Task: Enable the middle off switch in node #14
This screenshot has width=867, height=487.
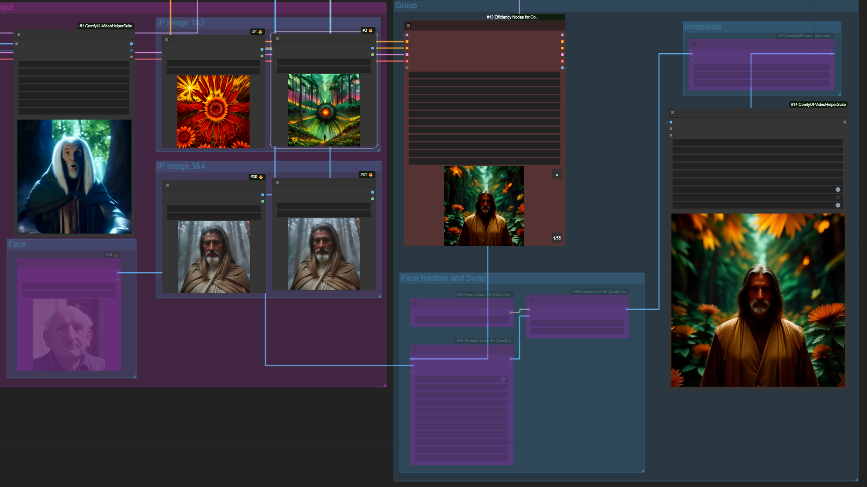Action: (x=838, y=198)
